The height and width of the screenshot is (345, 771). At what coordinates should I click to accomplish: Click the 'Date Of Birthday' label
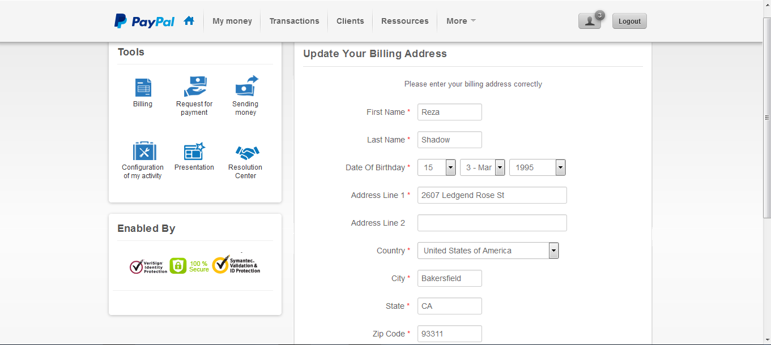tap(375, 167)
